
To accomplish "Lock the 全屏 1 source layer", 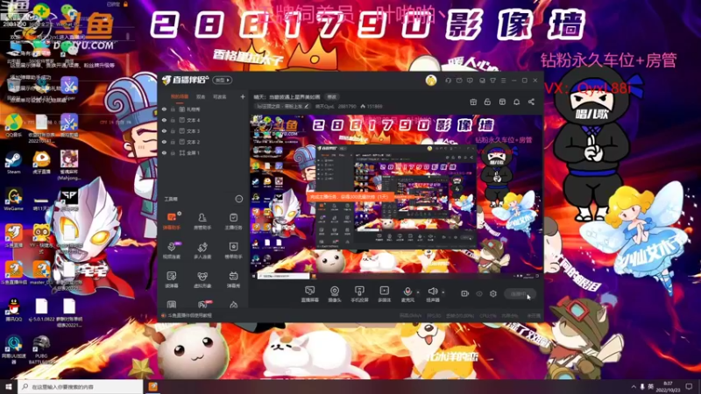I will coord(173,152).
